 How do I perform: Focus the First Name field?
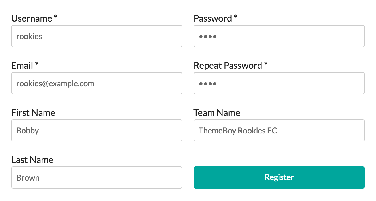point(97,130)
